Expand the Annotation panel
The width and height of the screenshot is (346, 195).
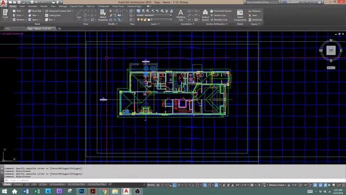click(188, 24)
